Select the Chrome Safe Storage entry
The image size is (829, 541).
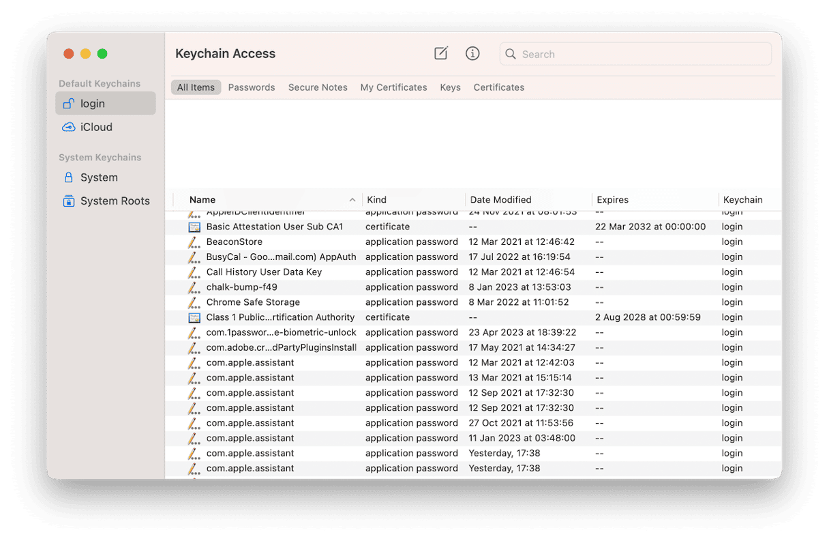[x=253, y=302]
